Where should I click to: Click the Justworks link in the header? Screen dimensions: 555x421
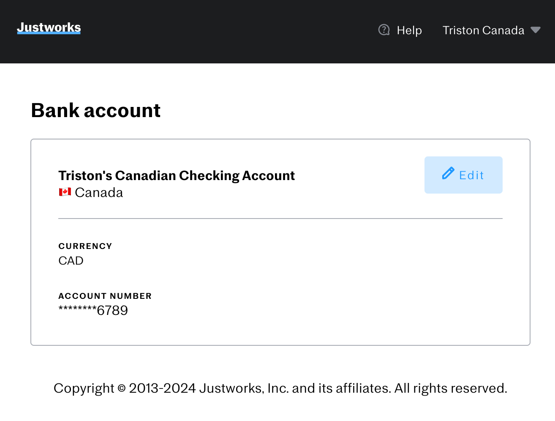[x=48, y=27]
